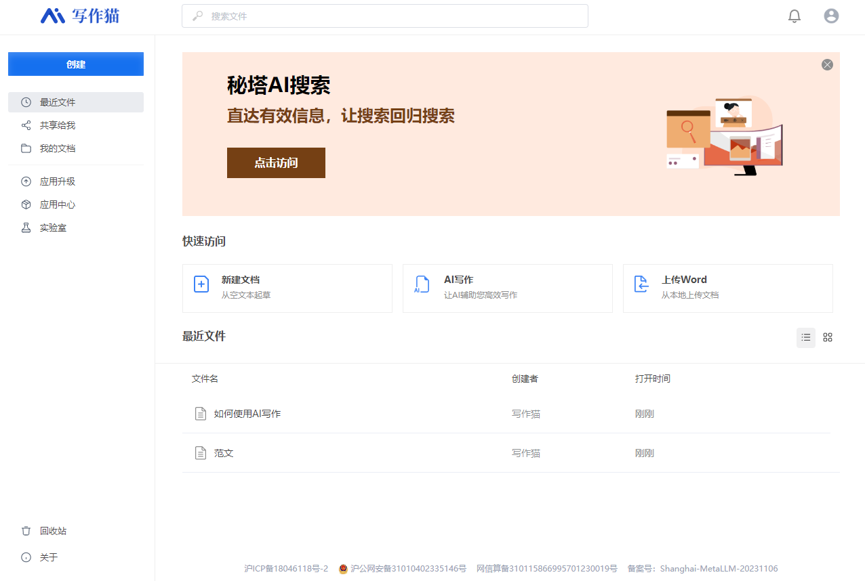Select the AI写作 quick access icon
This screenshot has height=581, width=865.
pos(421,284)
